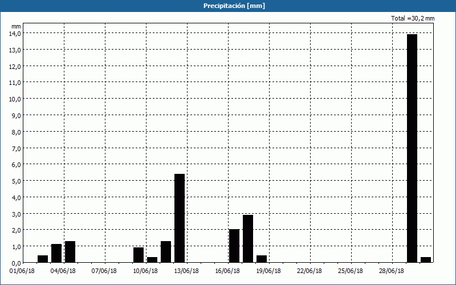This screenshot has height=285, width=456.
Task: Click the 01/06/18 date label
Action: click(22, 271)
